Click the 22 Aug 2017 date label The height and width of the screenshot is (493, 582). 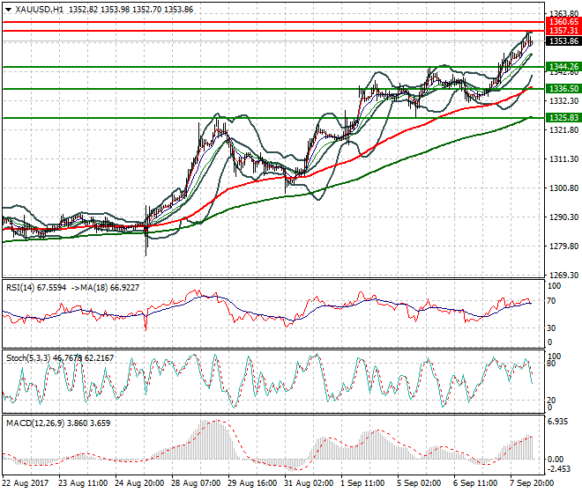(26, 483)
